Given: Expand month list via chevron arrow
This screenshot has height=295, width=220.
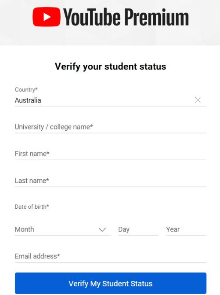Looking at the screenshot, I should point(102,229).
